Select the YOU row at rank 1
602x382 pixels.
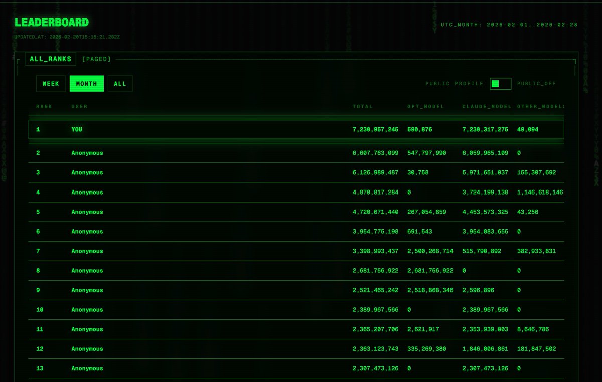tap(296, 129)
